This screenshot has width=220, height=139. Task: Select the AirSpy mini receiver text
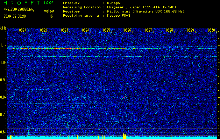point(146,11)
